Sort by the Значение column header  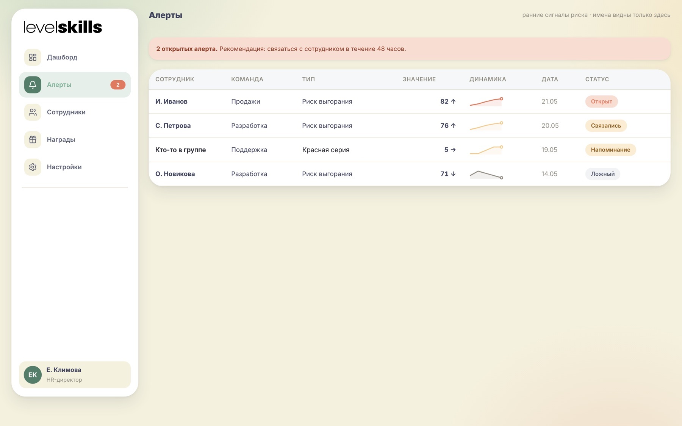(419, 79)
